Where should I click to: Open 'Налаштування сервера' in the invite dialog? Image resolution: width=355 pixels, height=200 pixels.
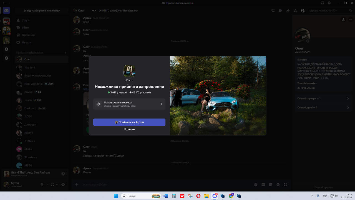tap(129, 104)
